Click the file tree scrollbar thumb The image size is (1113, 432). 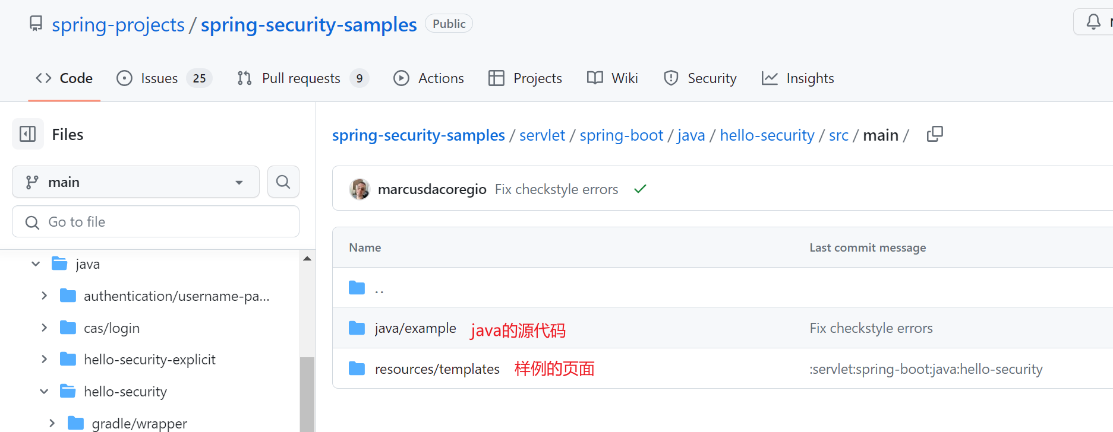tap(307, 394)
